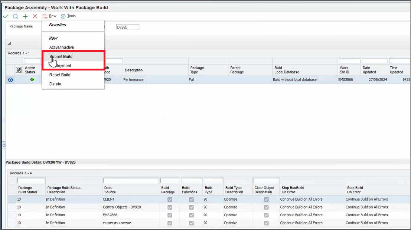The height and width of the screenshot is (230, 411).
Task: Click Clear Output Destination filter field
Action: [266, 181]
